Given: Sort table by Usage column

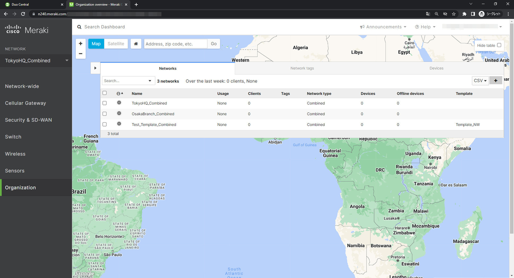Looking at the screenshot, I should click(223, 93).
